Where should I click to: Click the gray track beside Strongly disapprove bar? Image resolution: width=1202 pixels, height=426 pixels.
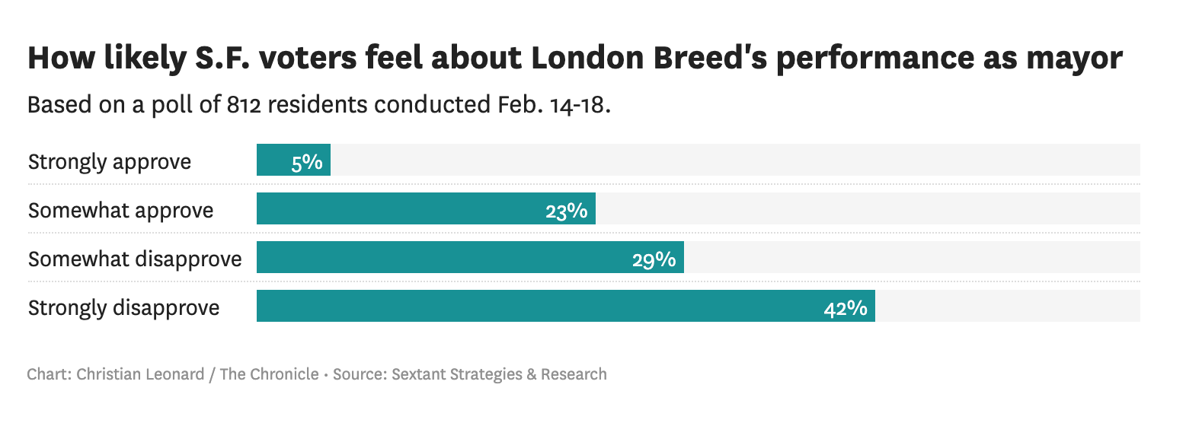(1007, 306)
